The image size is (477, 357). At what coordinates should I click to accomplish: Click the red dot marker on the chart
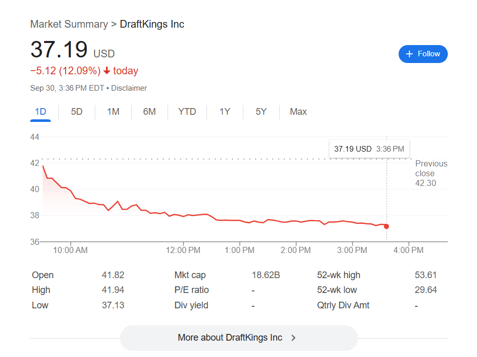[x=386, y=226]
